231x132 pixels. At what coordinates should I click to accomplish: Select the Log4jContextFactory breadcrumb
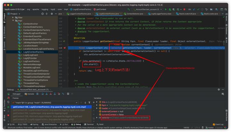pos(81,9)
